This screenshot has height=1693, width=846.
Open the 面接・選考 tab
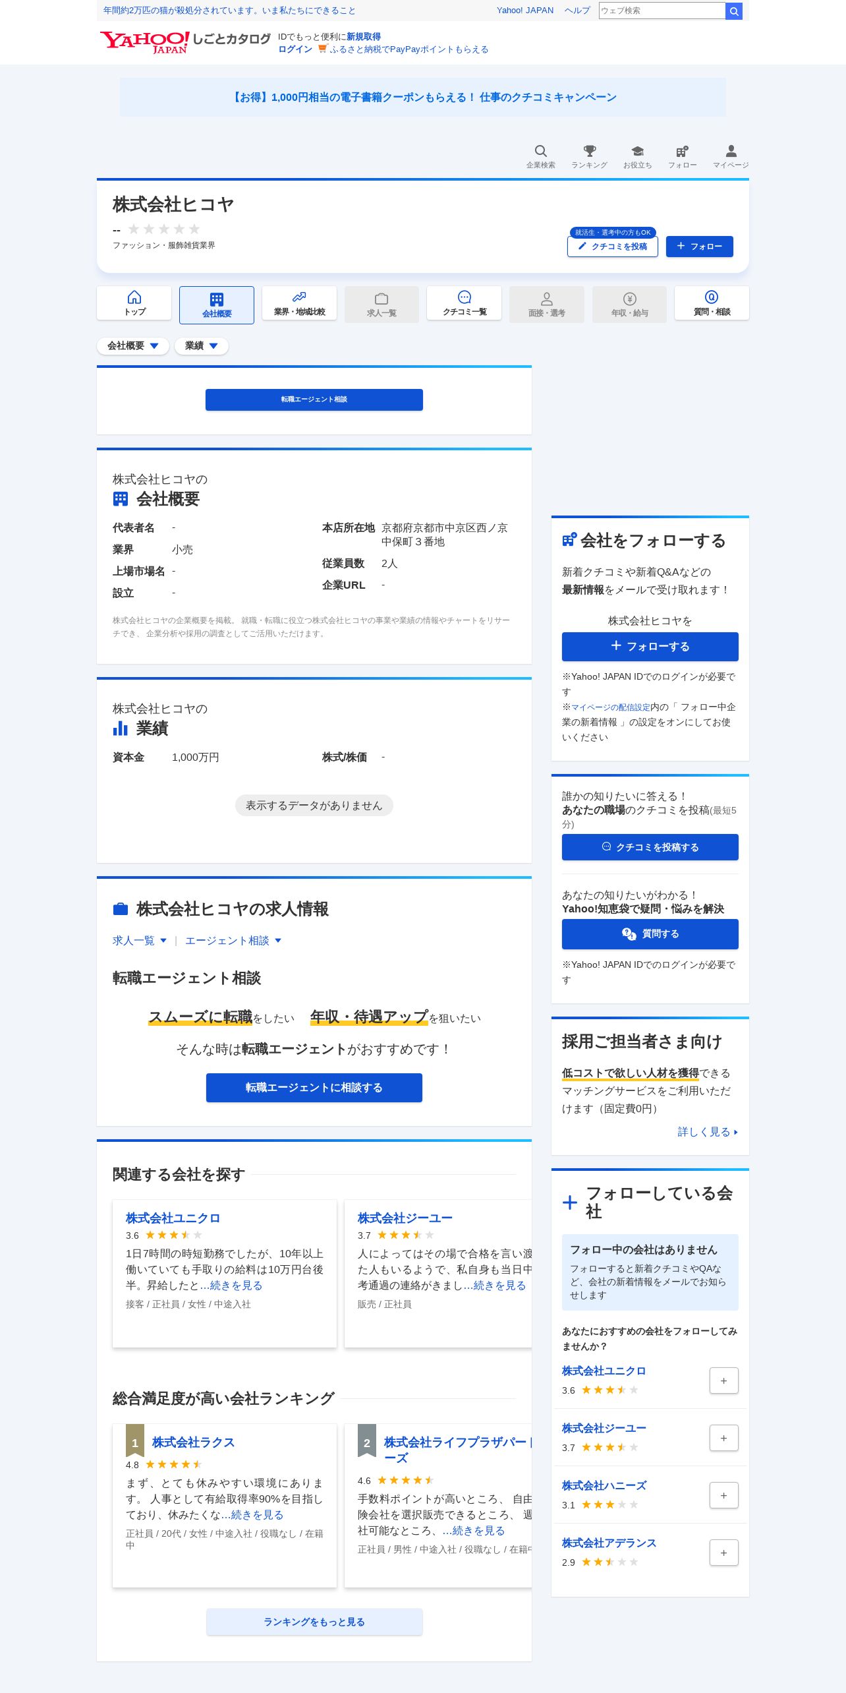pyautogui.click(x=547, y=304)
